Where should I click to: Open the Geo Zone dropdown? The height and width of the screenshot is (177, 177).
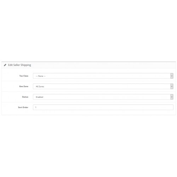[103, 86]
